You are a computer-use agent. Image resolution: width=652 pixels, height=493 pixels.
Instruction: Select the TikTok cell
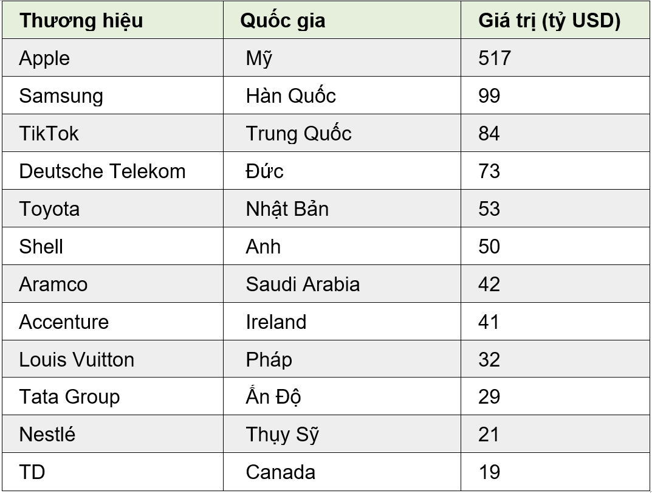(x=49, y=134)
